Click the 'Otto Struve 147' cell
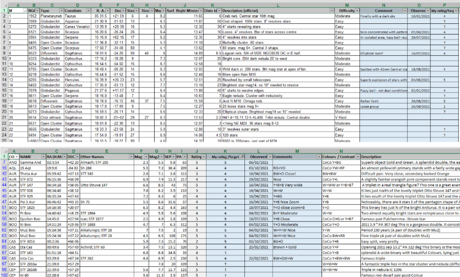Image resolution: width=460 pixels, height=277 pixels. 106,185
